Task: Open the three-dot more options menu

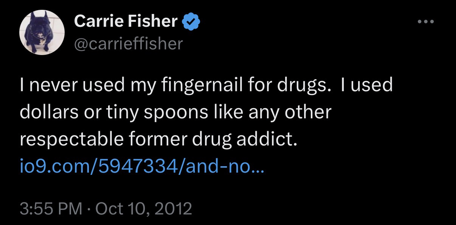Action: (426, 22)
